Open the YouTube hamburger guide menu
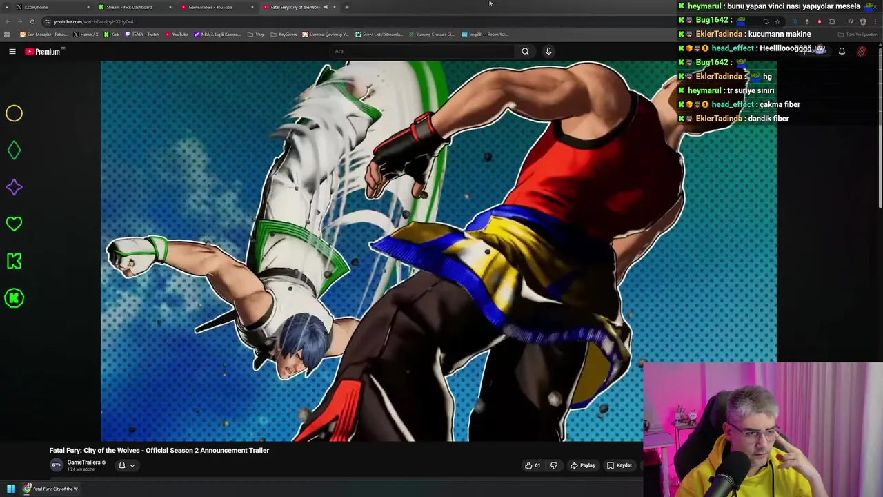The height and width of the screenshot is (497, 883). click(12, 51)
